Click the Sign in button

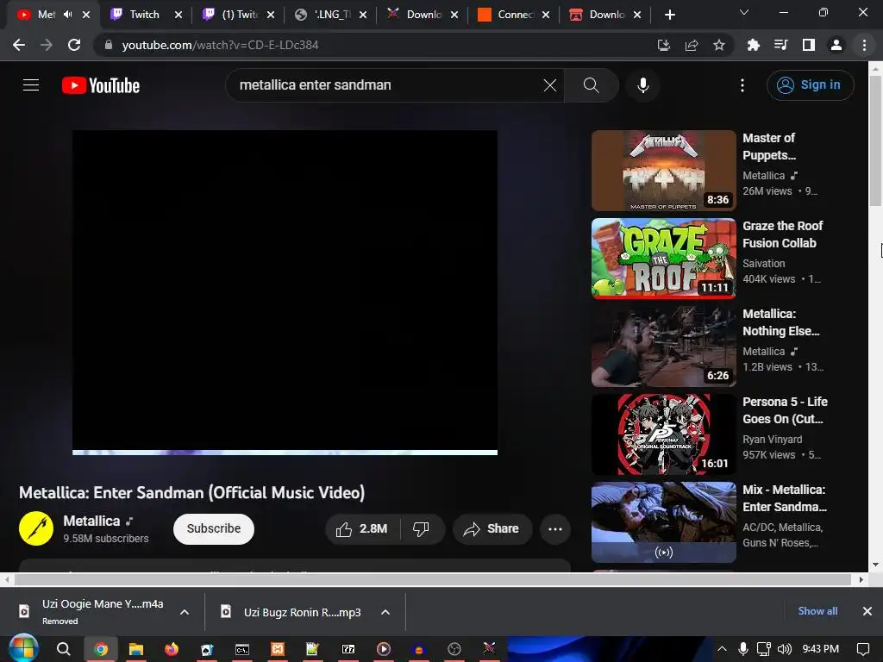[810, 85]
